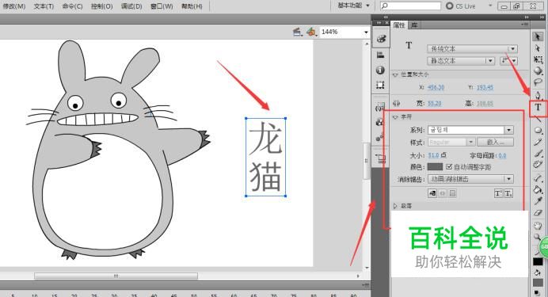The width and height of the screenshot is (548, 297).
Task: Toggle subscript text button
Action: 508,193
